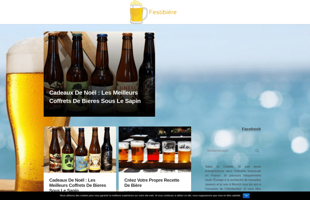Click the Festibière site title text
This screenshot has height=200, width=310.
pos(163,12)
